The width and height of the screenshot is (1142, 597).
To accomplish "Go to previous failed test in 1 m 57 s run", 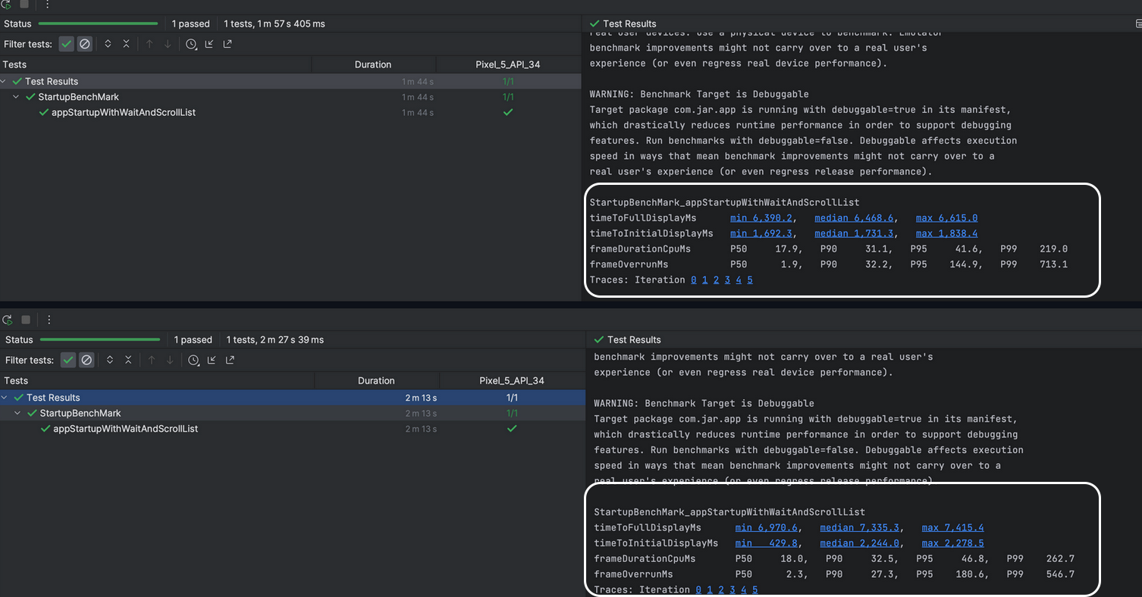I will pos(149,44).
